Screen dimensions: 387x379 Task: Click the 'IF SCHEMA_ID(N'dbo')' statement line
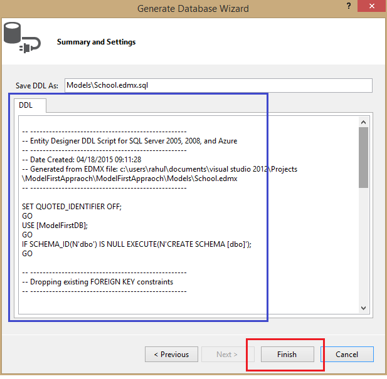coord(137,244)
